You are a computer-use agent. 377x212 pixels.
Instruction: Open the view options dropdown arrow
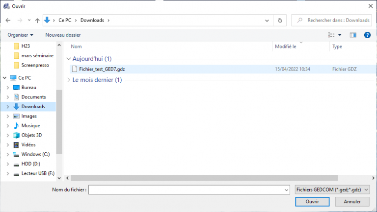tap(340, 35)
